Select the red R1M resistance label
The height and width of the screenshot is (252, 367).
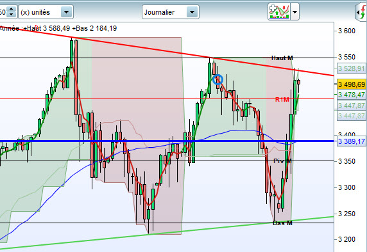[x=282, y=100]
